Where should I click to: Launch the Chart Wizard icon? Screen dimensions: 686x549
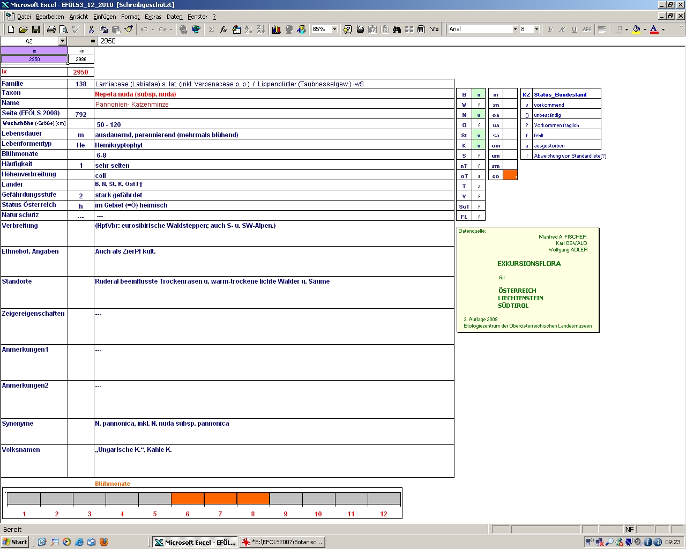[276, 29]
